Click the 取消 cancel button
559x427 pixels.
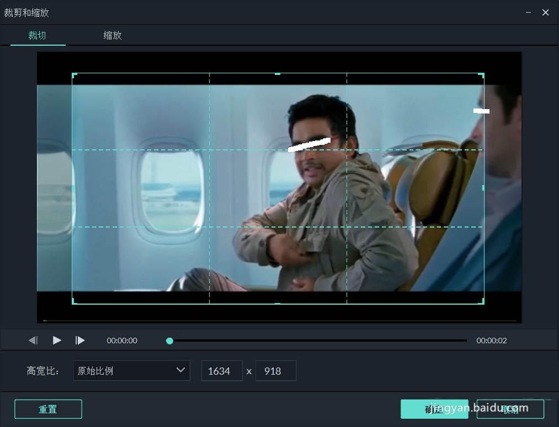coord(510,409)
